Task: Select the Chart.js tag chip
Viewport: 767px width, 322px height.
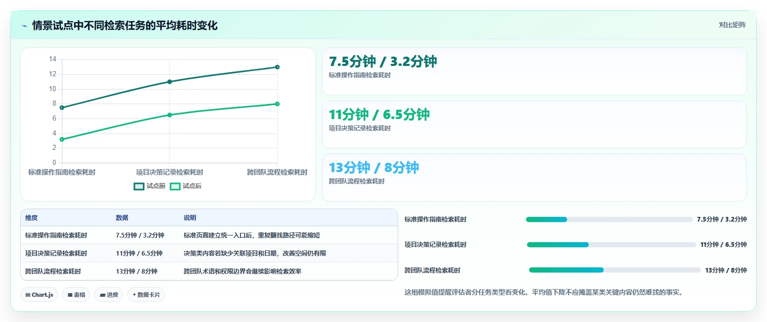Action: click(40, 295)
